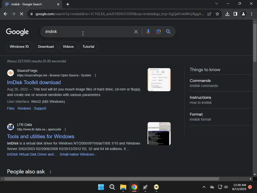Open File Explorer from the taskbar
Image resolution: width=257 pixels, height=193 pixels.
123,187
